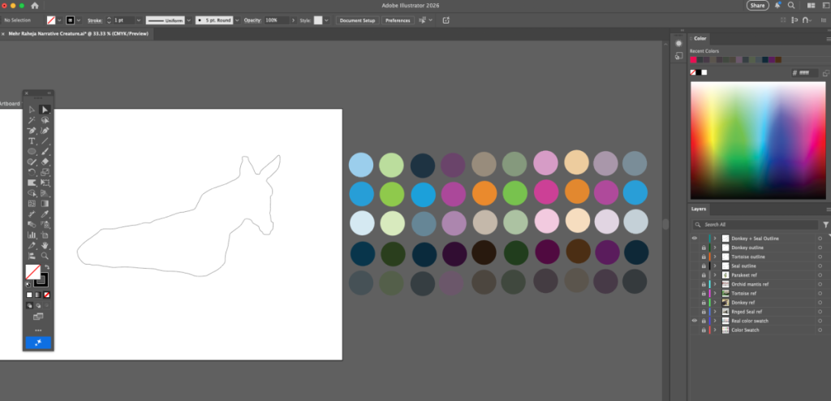Pick the Zoom magnifier tool
This screenshot has width=831, height=401.
coord(45,255)
